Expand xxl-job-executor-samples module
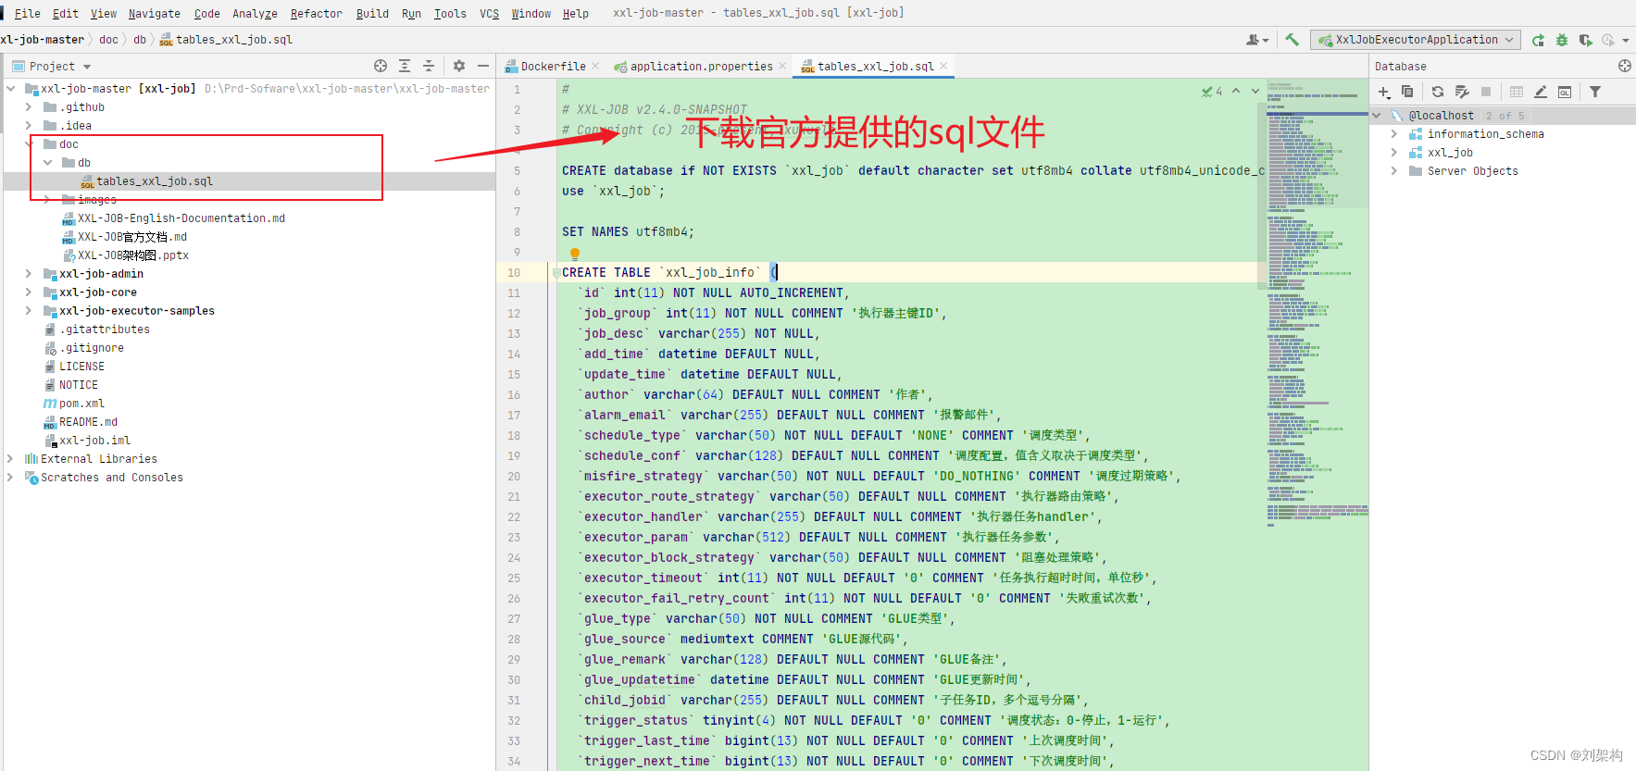 tap(29, 310)
